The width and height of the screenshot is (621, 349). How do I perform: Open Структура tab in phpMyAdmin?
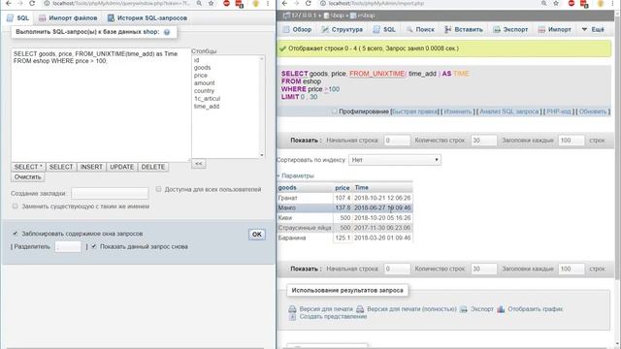point(342,29)
